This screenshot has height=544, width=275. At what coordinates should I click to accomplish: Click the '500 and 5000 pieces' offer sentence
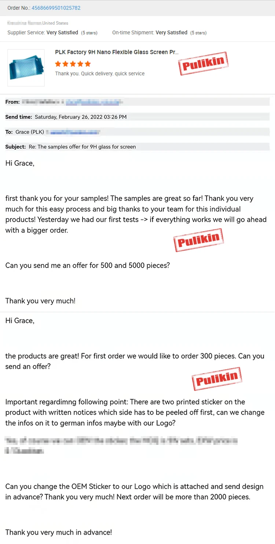pos(88,265)
